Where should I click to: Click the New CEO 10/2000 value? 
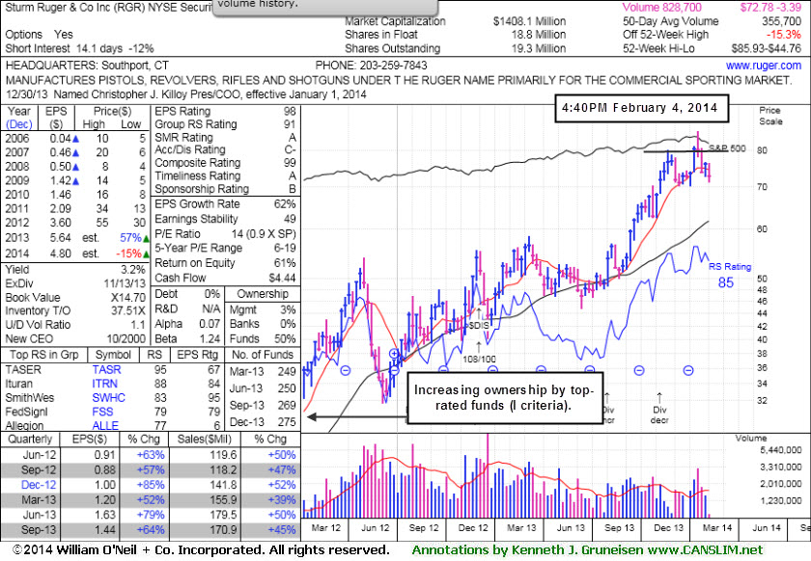(x=126, y=339)
